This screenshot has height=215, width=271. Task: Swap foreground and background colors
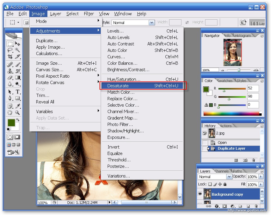coord(18,120)
